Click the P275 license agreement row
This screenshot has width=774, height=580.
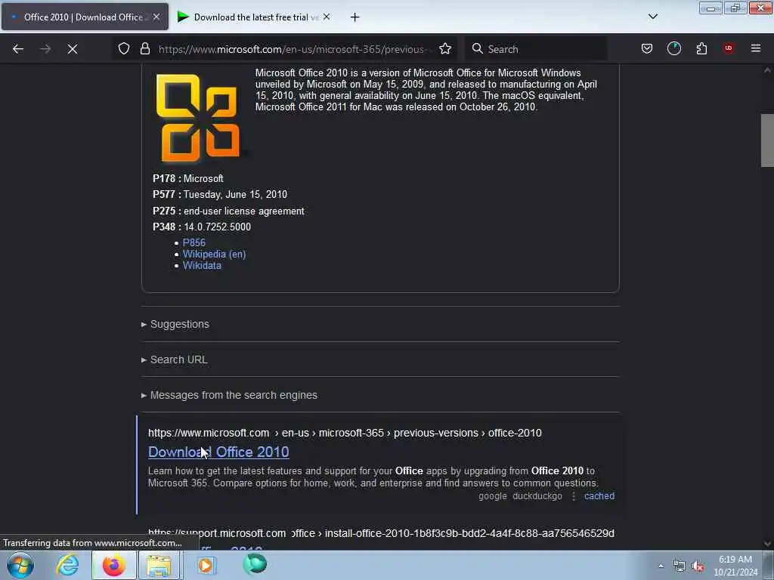click(228, 211)
